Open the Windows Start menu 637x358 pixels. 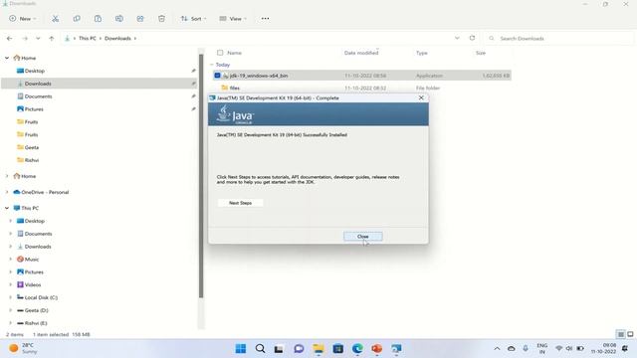tap(241, 349)
